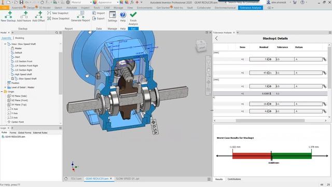The height and width of the screenshot is (187, 332).
Task: Click the home tab icon below viewport
Action: coord(66,179)
